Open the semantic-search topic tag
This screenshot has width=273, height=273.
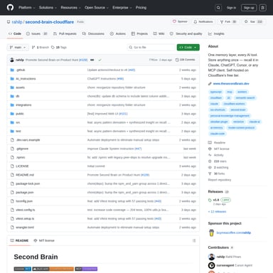tap(245, 98)
